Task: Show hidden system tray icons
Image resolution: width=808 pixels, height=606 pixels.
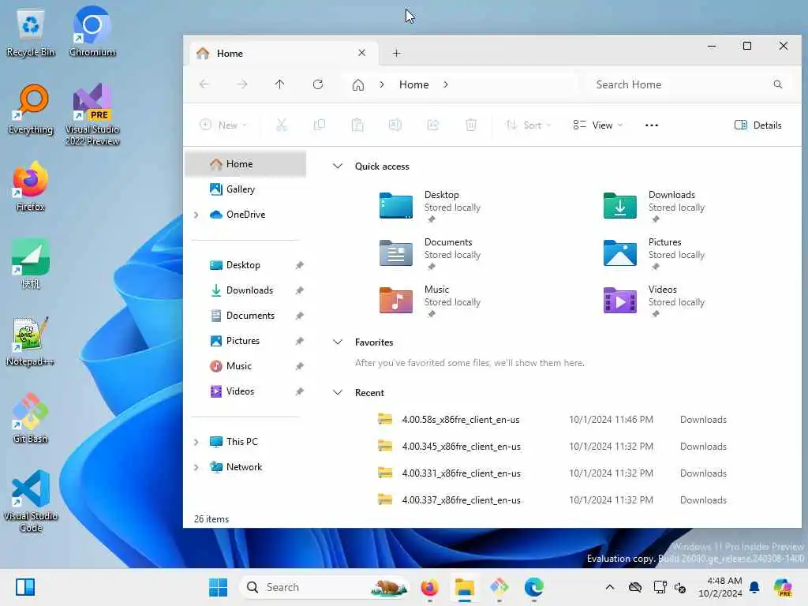Action: [610, 587]
